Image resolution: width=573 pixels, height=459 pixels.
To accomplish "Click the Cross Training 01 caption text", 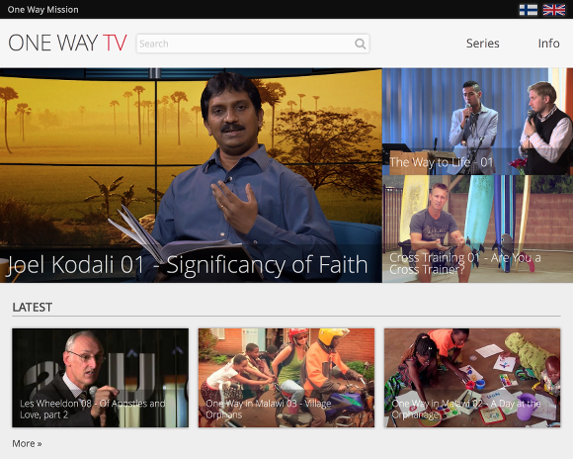I will pyautogui.click(x=465, y=263).
